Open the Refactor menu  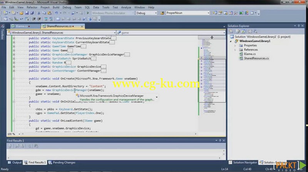tap(32, 7)
